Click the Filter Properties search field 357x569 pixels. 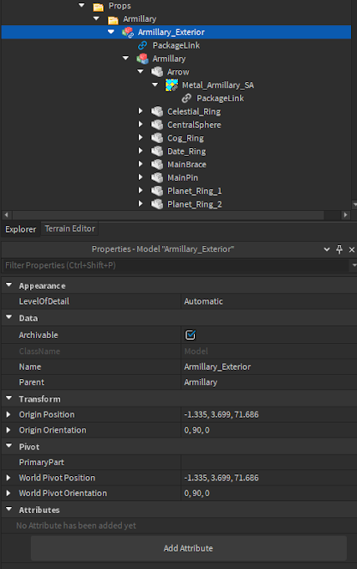point(176,265)
